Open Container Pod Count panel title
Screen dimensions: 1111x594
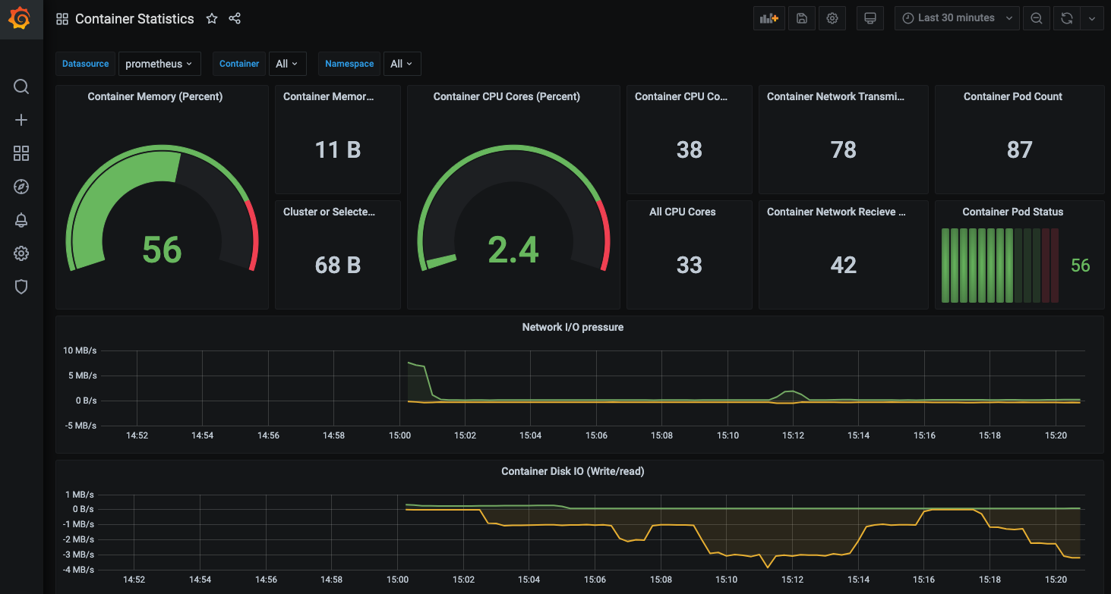1013,96
